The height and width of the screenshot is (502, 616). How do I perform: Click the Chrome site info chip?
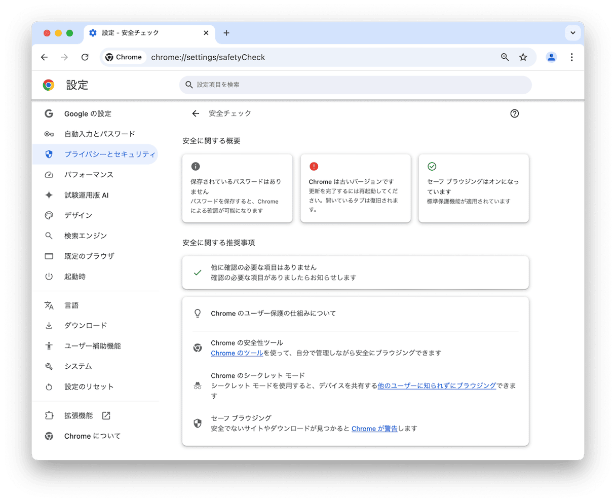pyautogui.click(x=124, y=57)
